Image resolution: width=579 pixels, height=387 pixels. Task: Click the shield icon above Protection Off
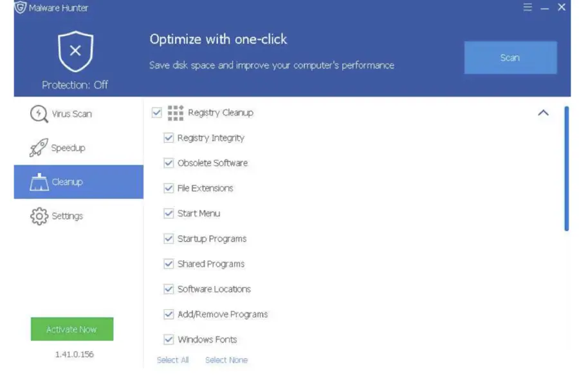point(75,50)
